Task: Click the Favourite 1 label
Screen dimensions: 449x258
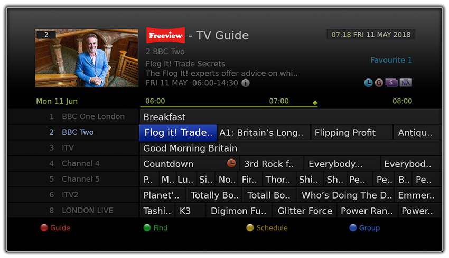Action: tap(391, 60)
